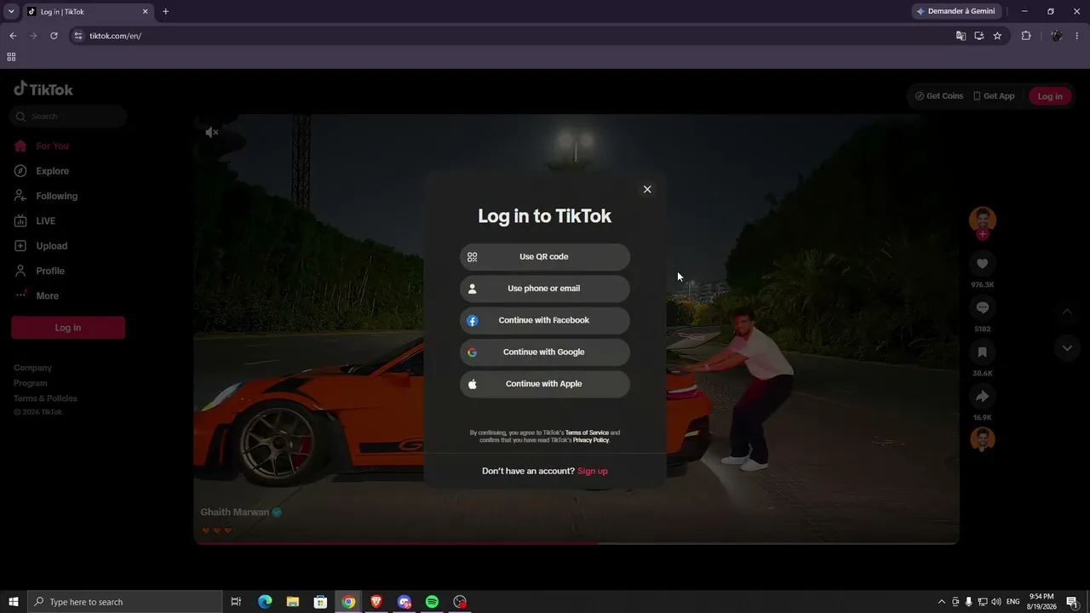The image size is (1090, 613).
Task: Expand the Program footer section
Action: click(31, 383)
